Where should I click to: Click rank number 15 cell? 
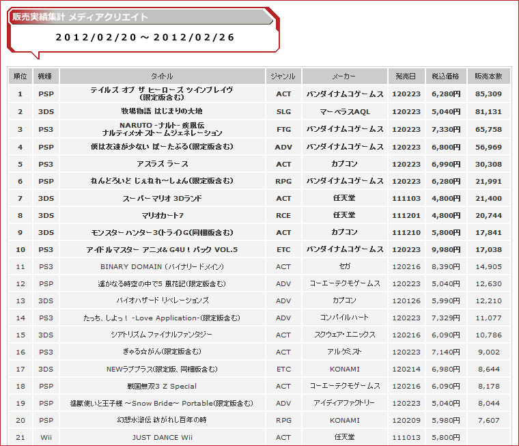pos(20,335)
